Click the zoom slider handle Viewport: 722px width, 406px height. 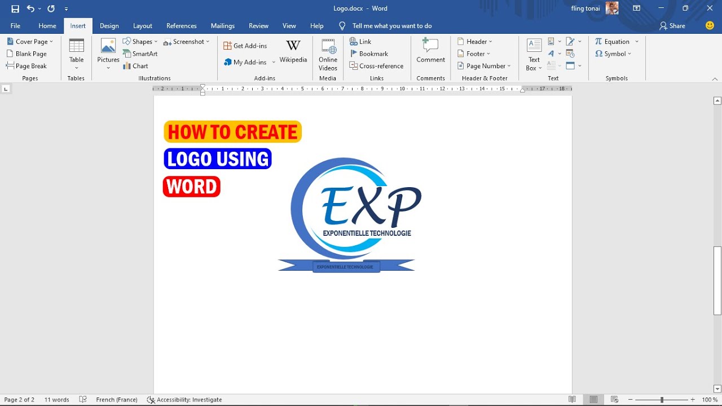pos(662,399)
